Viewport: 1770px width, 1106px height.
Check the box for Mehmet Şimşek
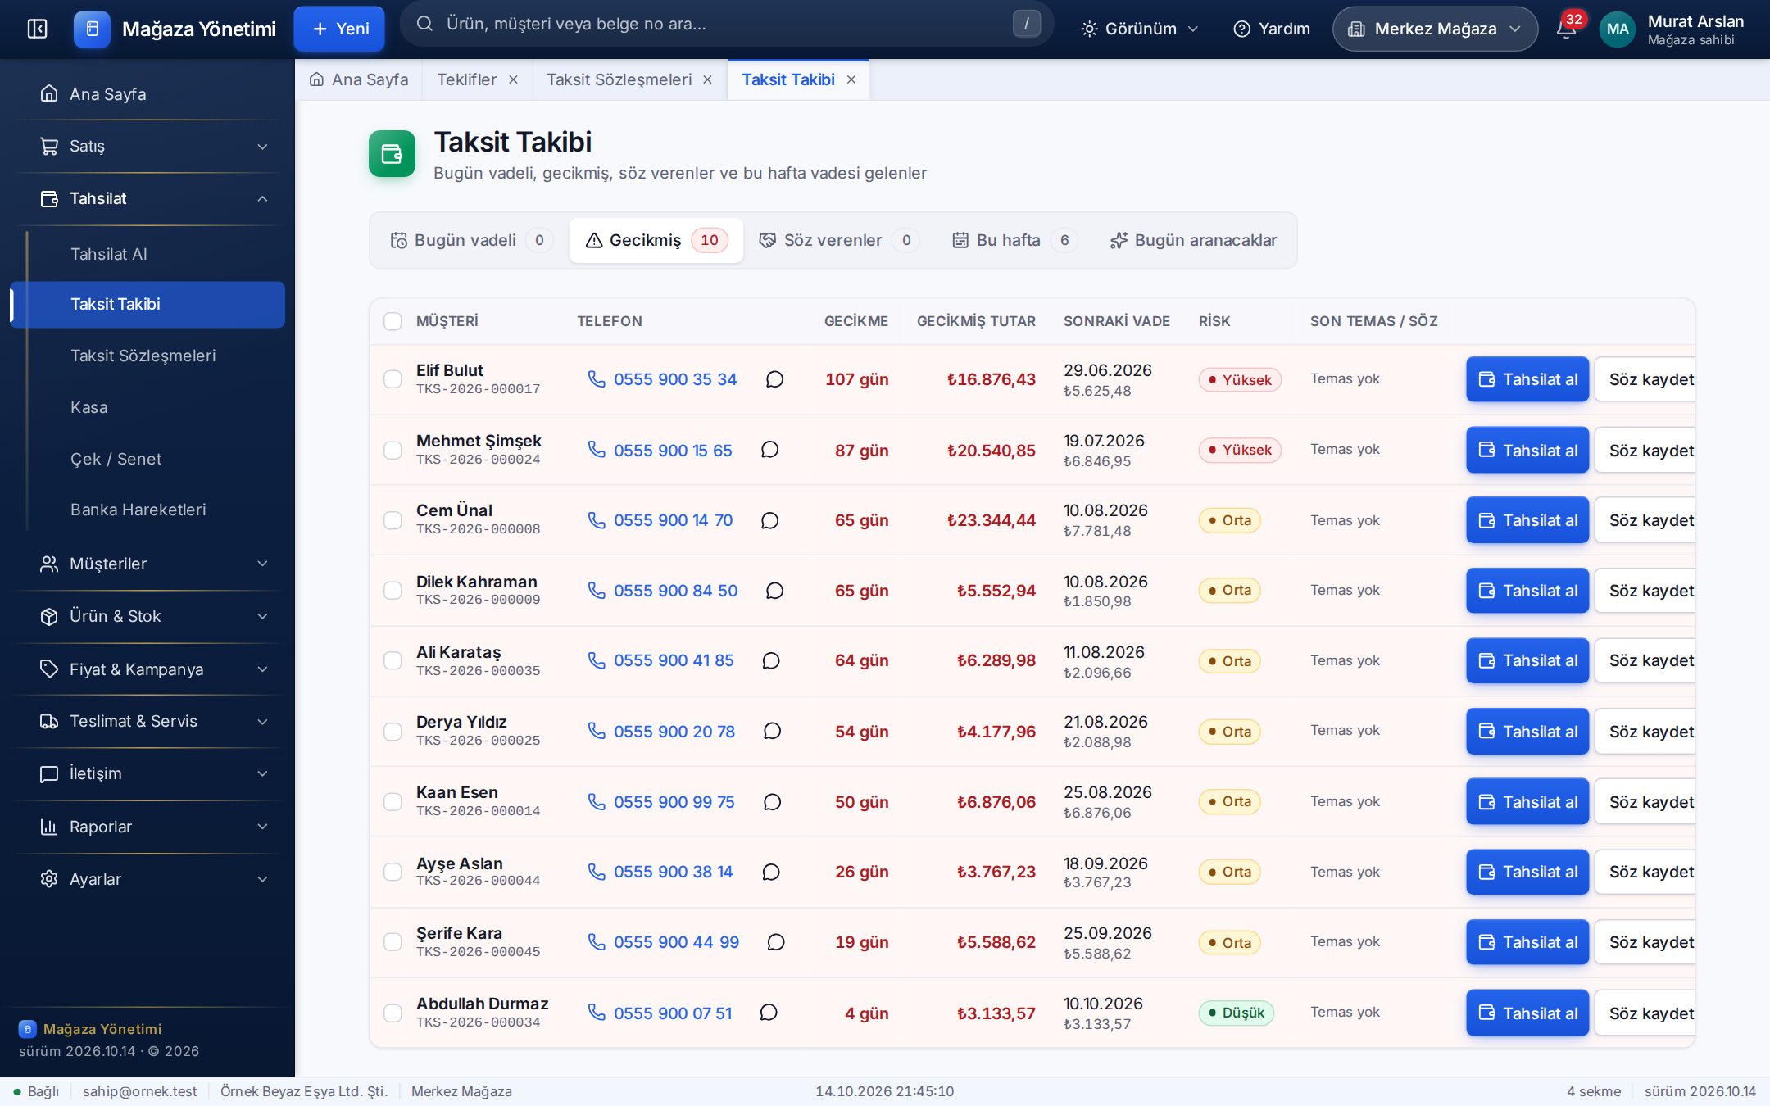point(393,450)
